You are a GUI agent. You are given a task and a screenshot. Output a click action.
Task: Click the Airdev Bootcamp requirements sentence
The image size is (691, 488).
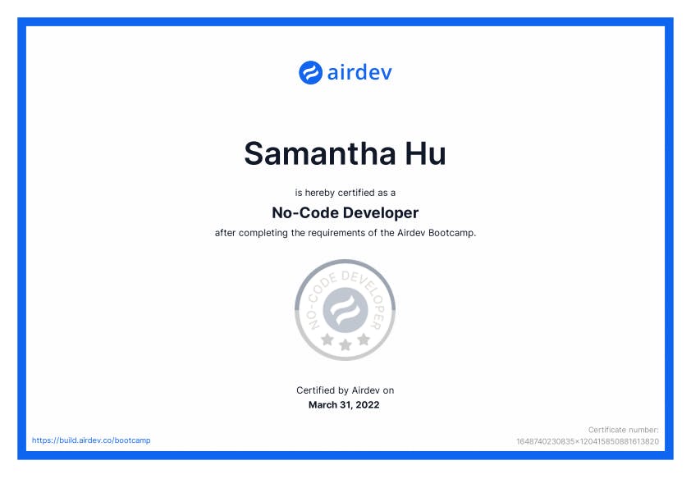[x=345, y=233]
